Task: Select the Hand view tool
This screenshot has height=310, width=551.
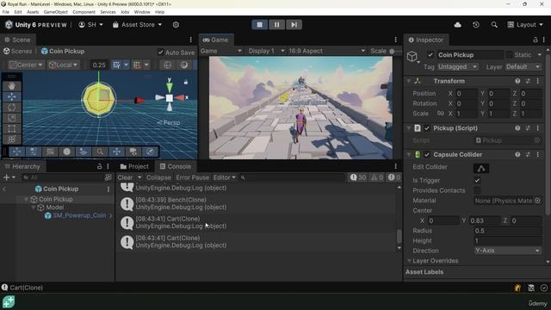Action: tap(11, 86)
